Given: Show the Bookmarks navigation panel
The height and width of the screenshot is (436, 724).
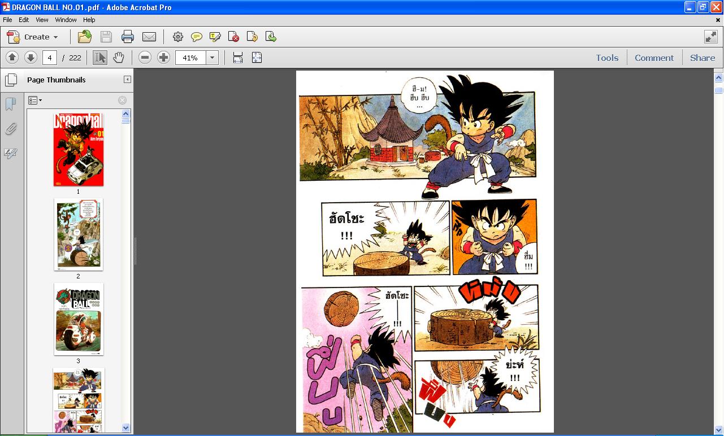Looking at the screenshot, I should tap(10, 104).
